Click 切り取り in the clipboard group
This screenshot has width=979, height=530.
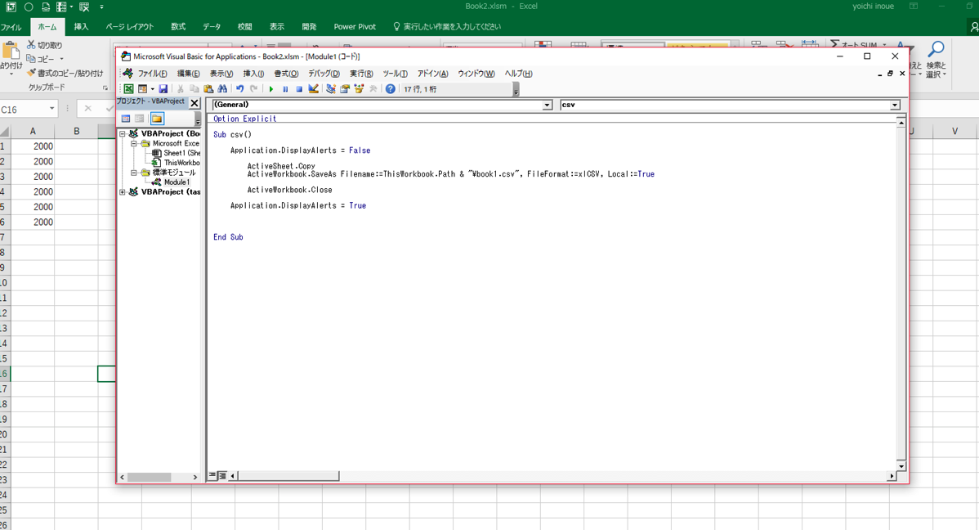click(45, 45)
